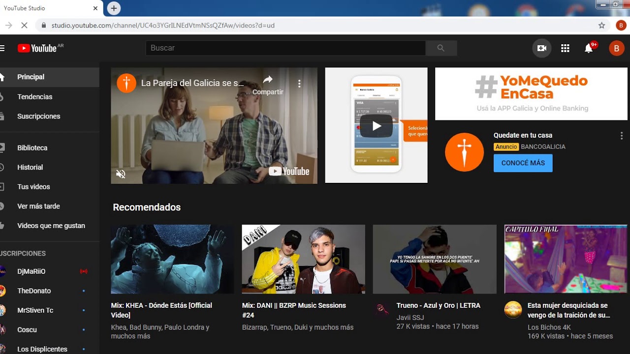Open the Javii SSJ channel avatar
The width and height of the screenshot is (630, 354).
(382, 310)
